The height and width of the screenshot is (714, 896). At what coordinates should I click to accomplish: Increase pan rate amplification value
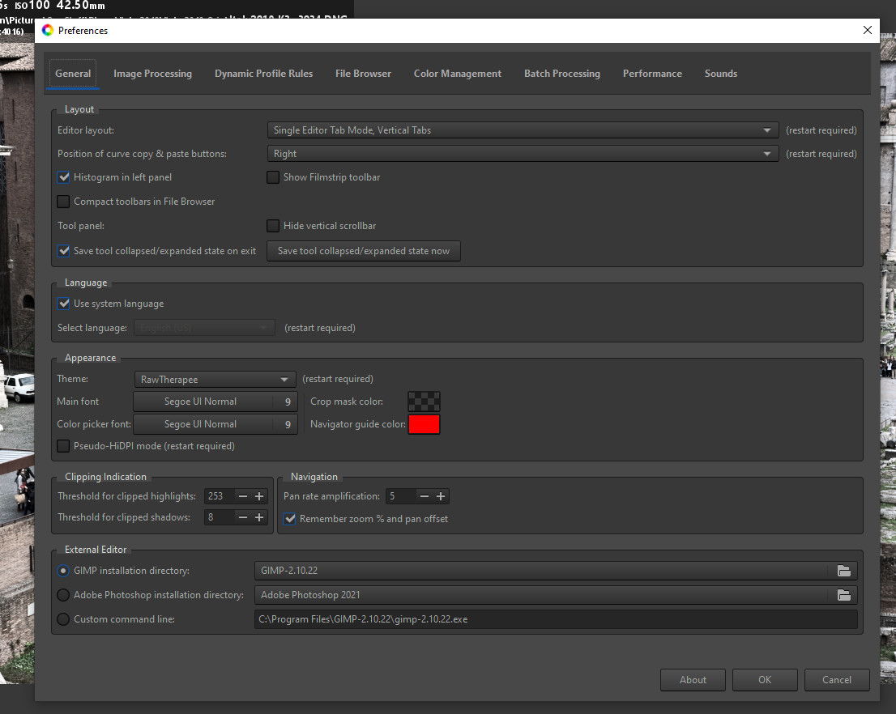click(441, 496)
